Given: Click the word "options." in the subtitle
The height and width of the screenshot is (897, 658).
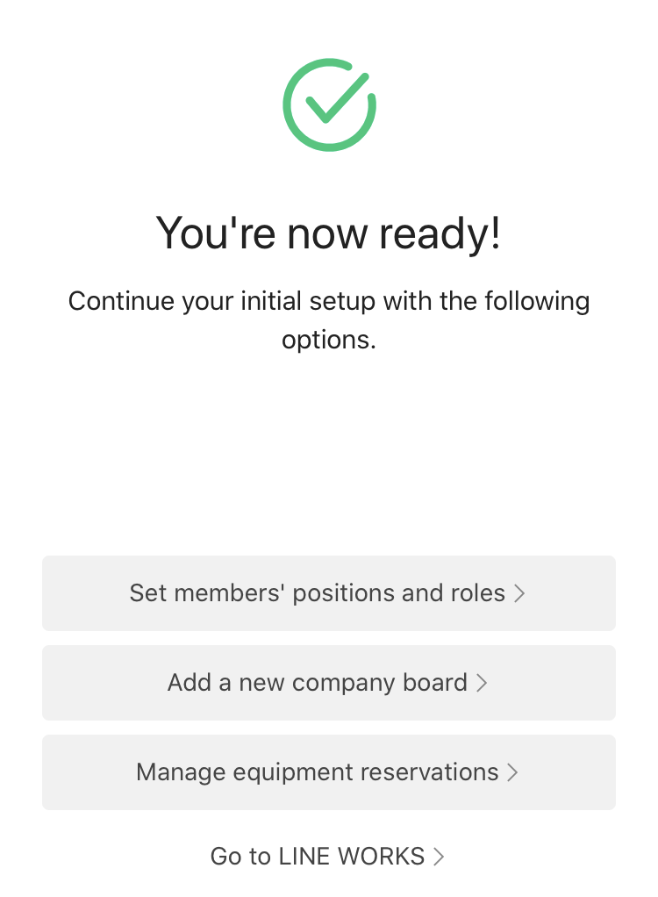Looking at the screenshot, I should click(329, 341).
